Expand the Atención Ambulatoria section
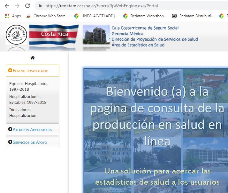The image size is (228, 193). 32,129
